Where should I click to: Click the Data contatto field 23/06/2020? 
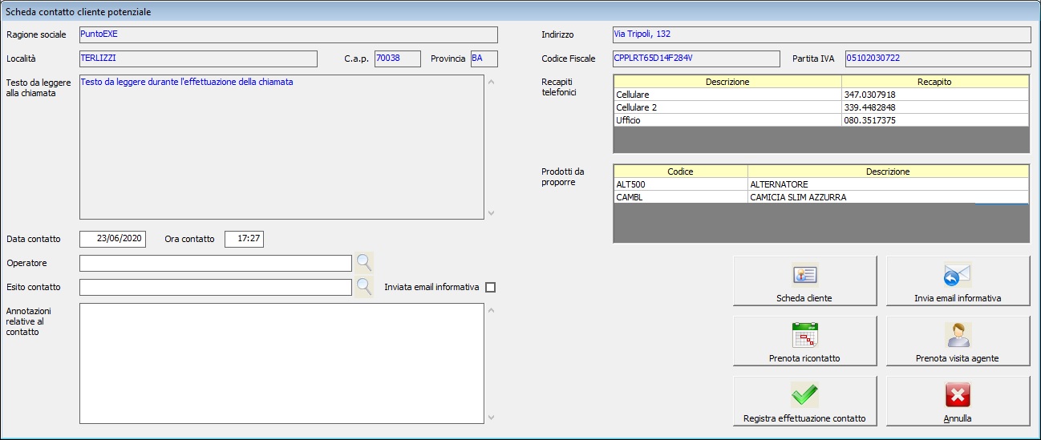(x=112, y=239)
